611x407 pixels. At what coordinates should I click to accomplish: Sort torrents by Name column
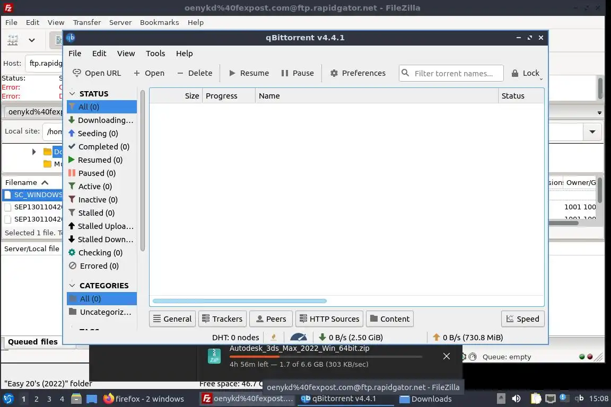377,96
